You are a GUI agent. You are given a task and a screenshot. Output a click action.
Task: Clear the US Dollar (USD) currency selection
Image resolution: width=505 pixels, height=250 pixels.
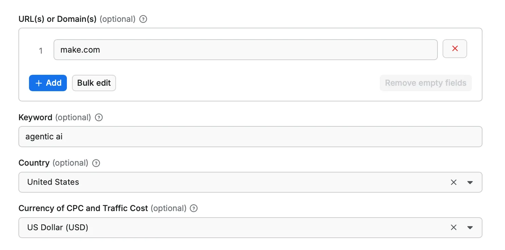[x=453, y=227]
